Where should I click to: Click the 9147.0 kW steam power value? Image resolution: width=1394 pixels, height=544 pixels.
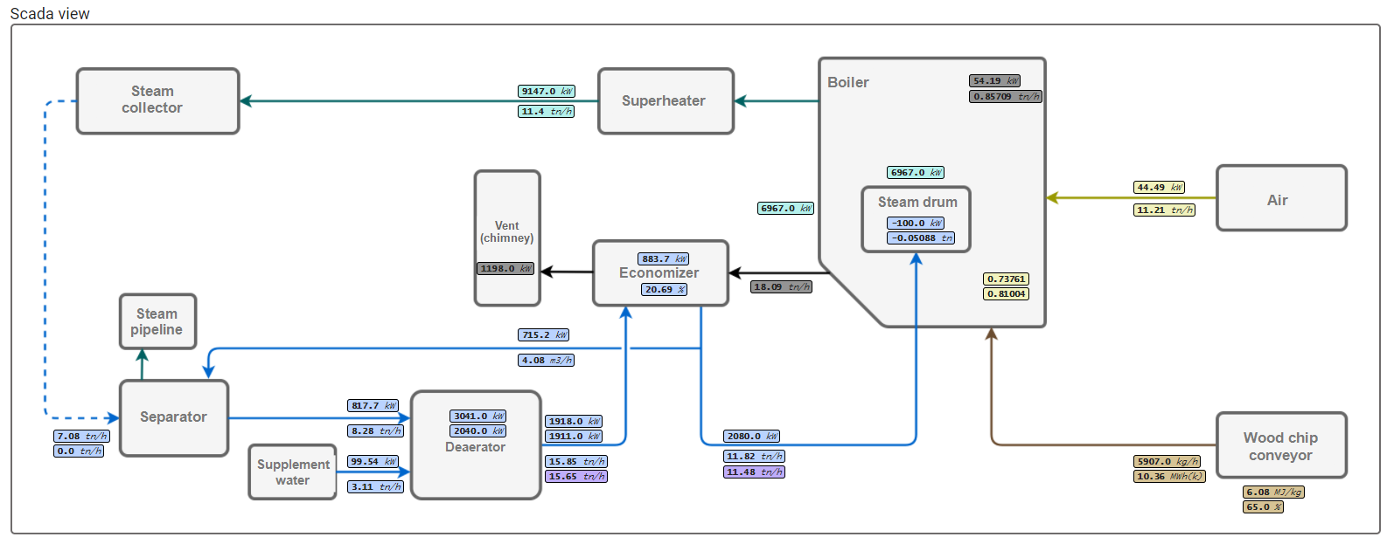[546, 91]
